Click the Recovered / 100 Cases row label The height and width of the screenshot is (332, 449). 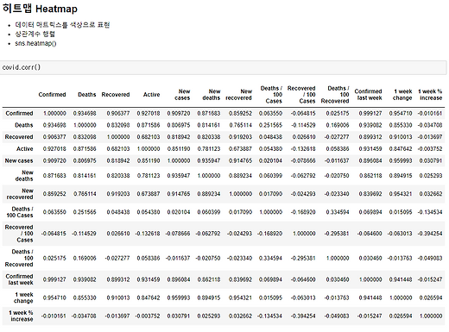click(19, 234)
